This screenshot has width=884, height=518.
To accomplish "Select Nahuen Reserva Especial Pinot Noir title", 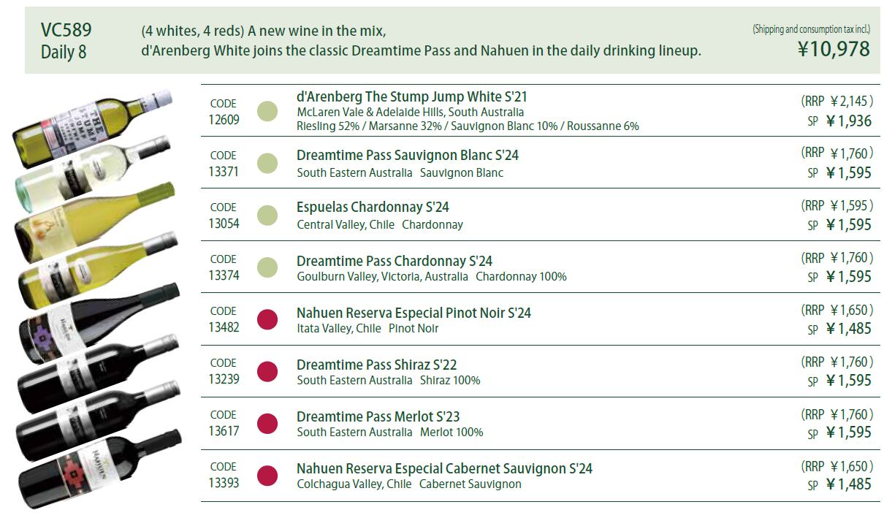I will [x=414, y=313].
